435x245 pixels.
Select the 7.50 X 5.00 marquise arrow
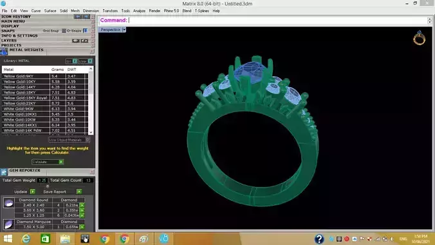click(82, 227)
